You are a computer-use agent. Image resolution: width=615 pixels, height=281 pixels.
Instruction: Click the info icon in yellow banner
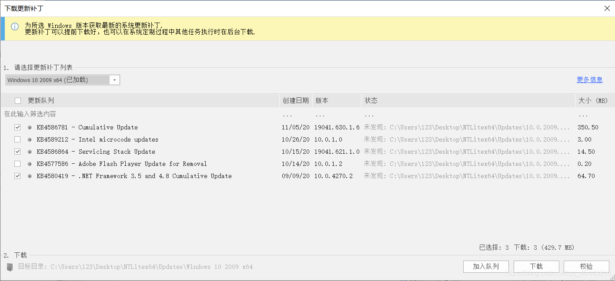15,26
